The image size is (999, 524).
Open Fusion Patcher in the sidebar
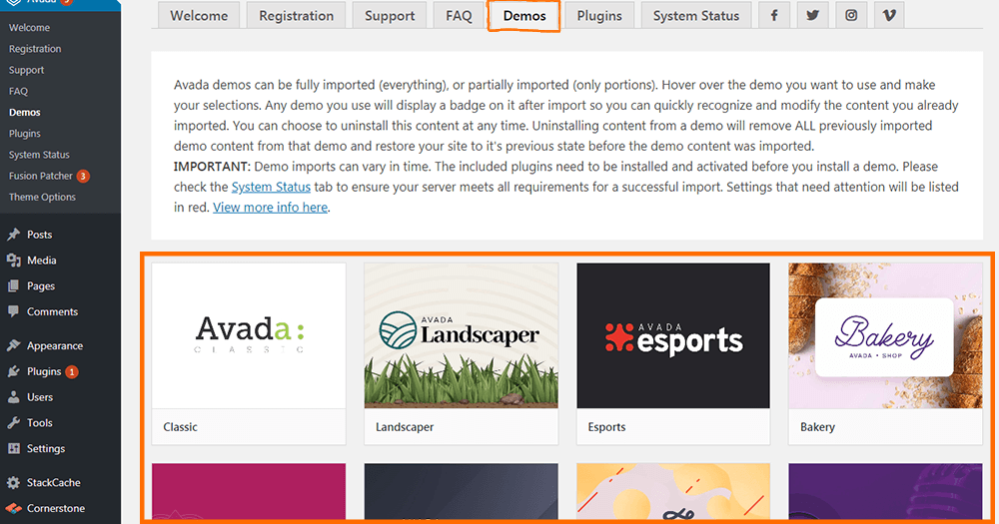pos(41,176)
